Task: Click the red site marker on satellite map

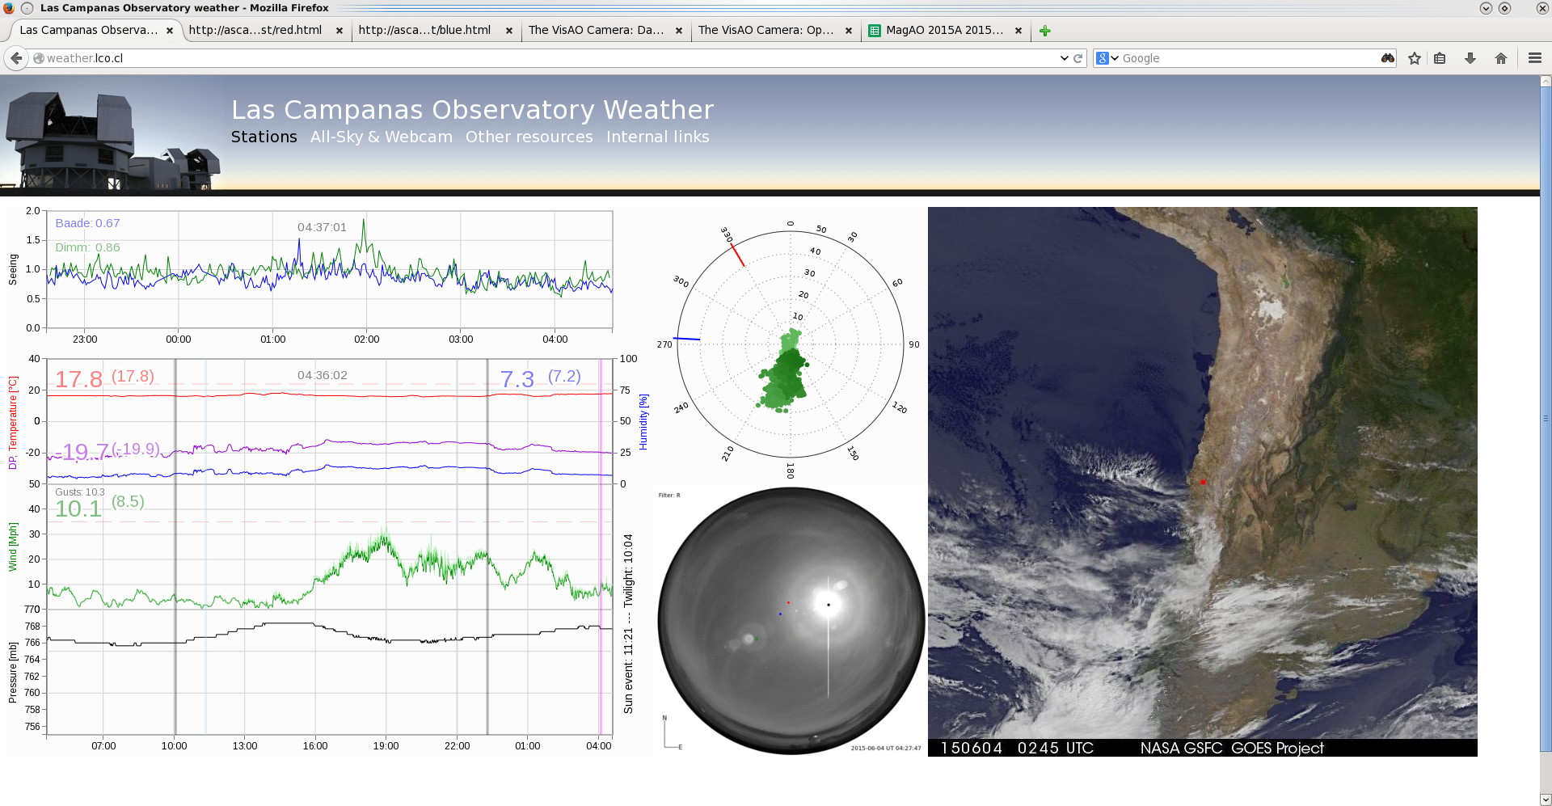Action: 1203,482
